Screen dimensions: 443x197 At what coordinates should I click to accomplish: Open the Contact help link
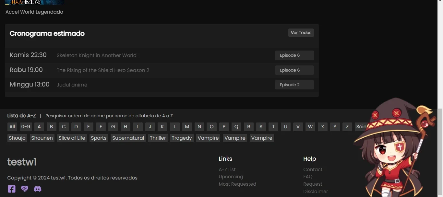pos(313,169)
